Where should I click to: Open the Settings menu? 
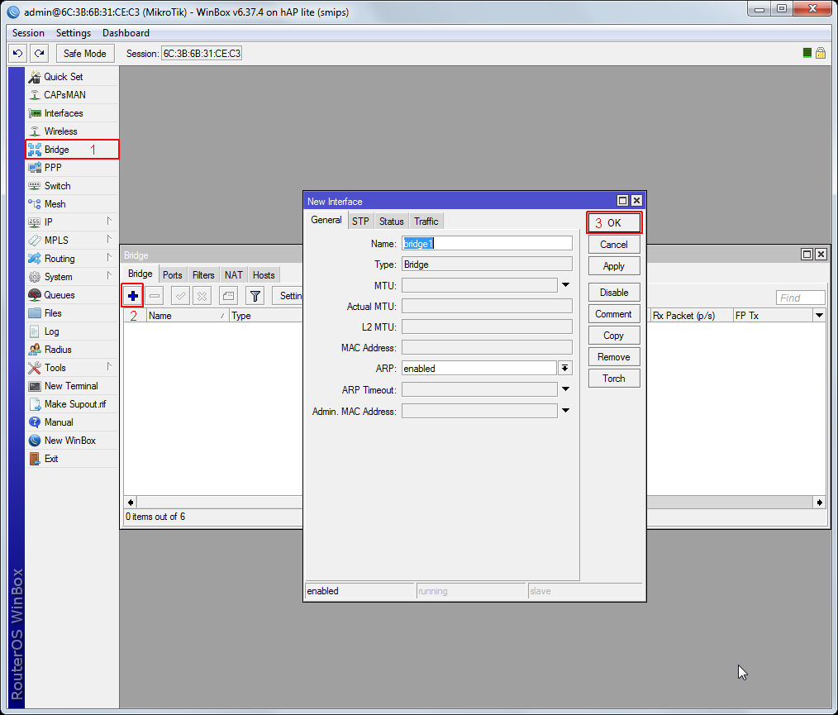click(73, 33)
